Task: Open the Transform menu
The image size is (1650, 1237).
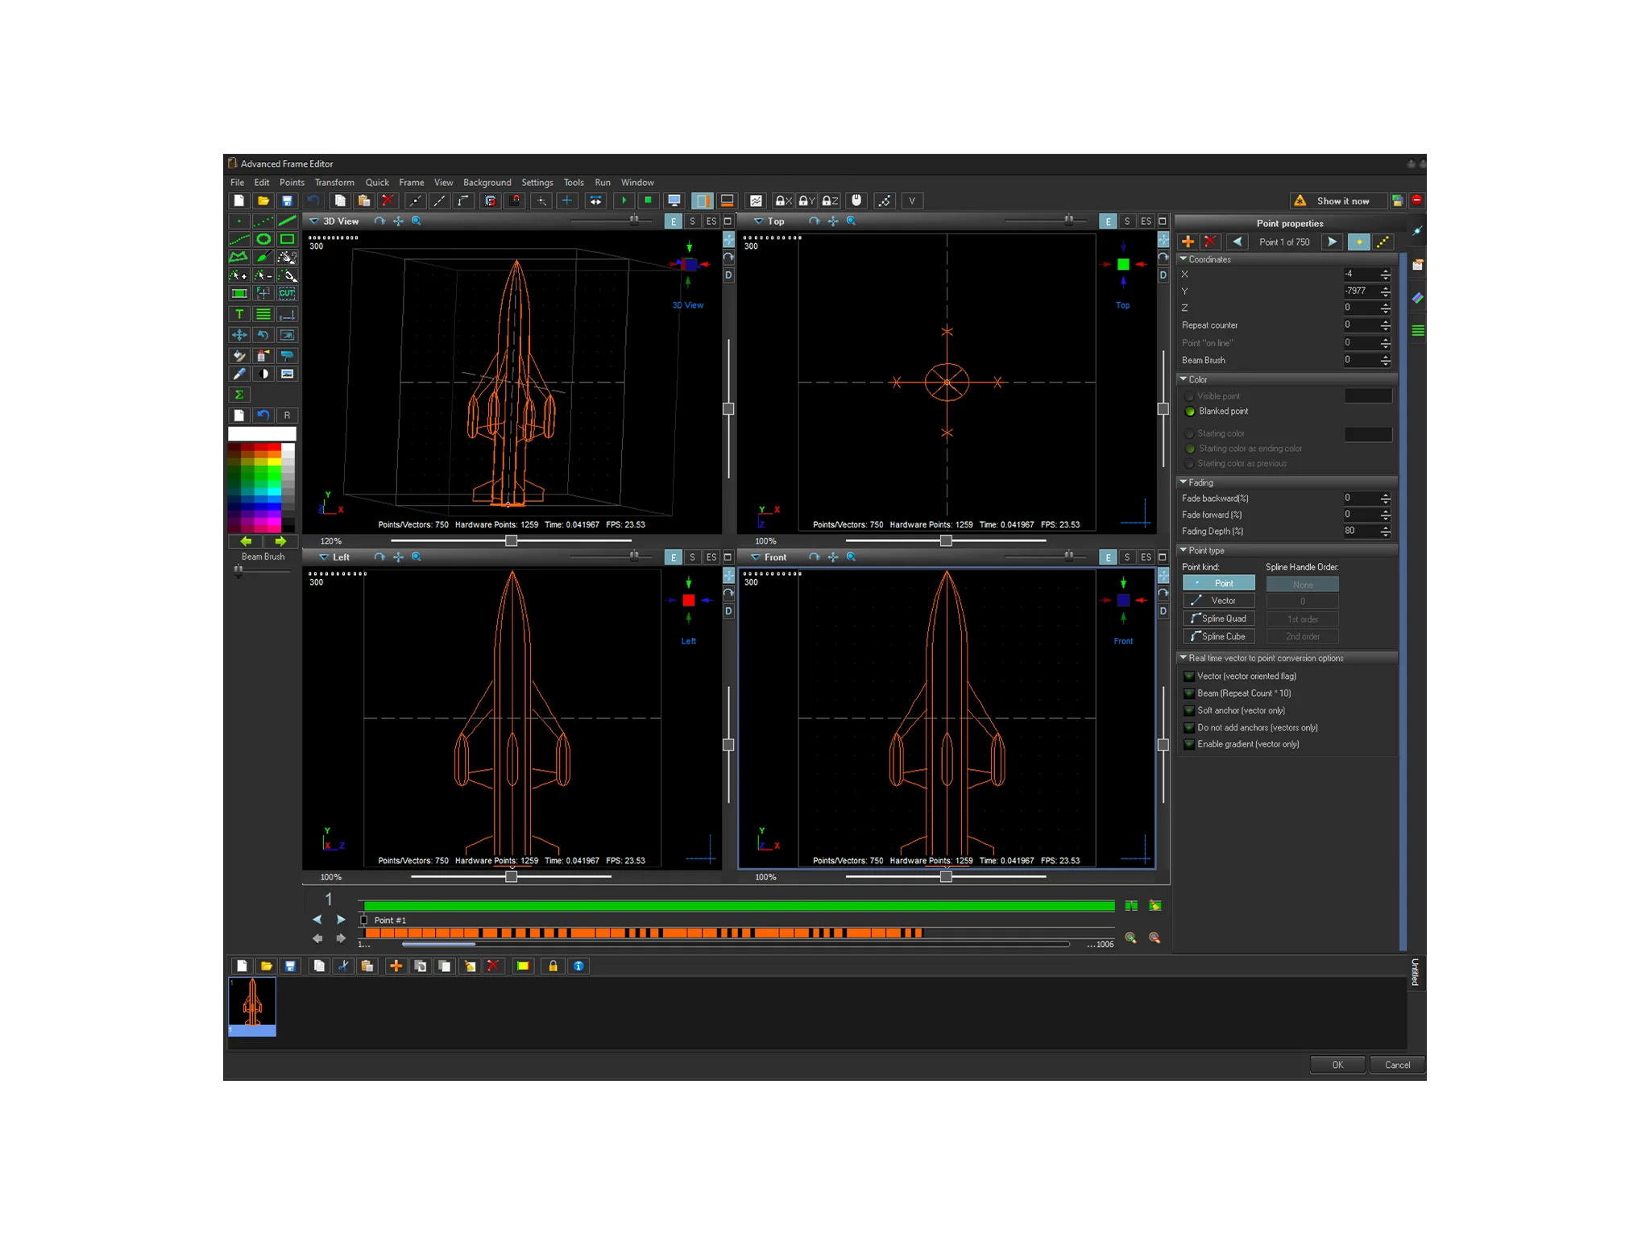Action: pyautogui.click(x=334, y=183)
